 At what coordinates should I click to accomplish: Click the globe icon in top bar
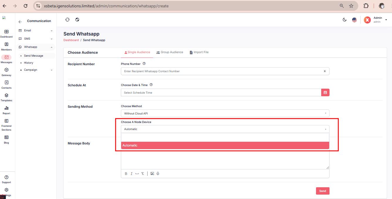click(77, 20)
